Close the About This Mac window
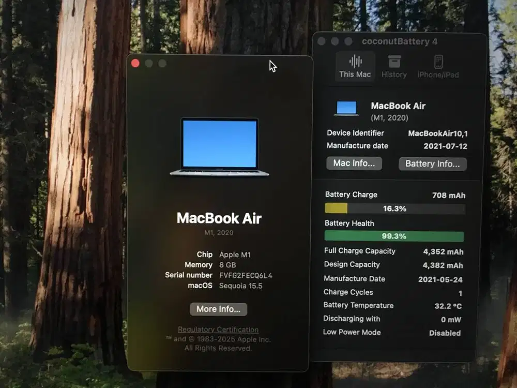This screenshot has height=388, width=517. [135, 63]
